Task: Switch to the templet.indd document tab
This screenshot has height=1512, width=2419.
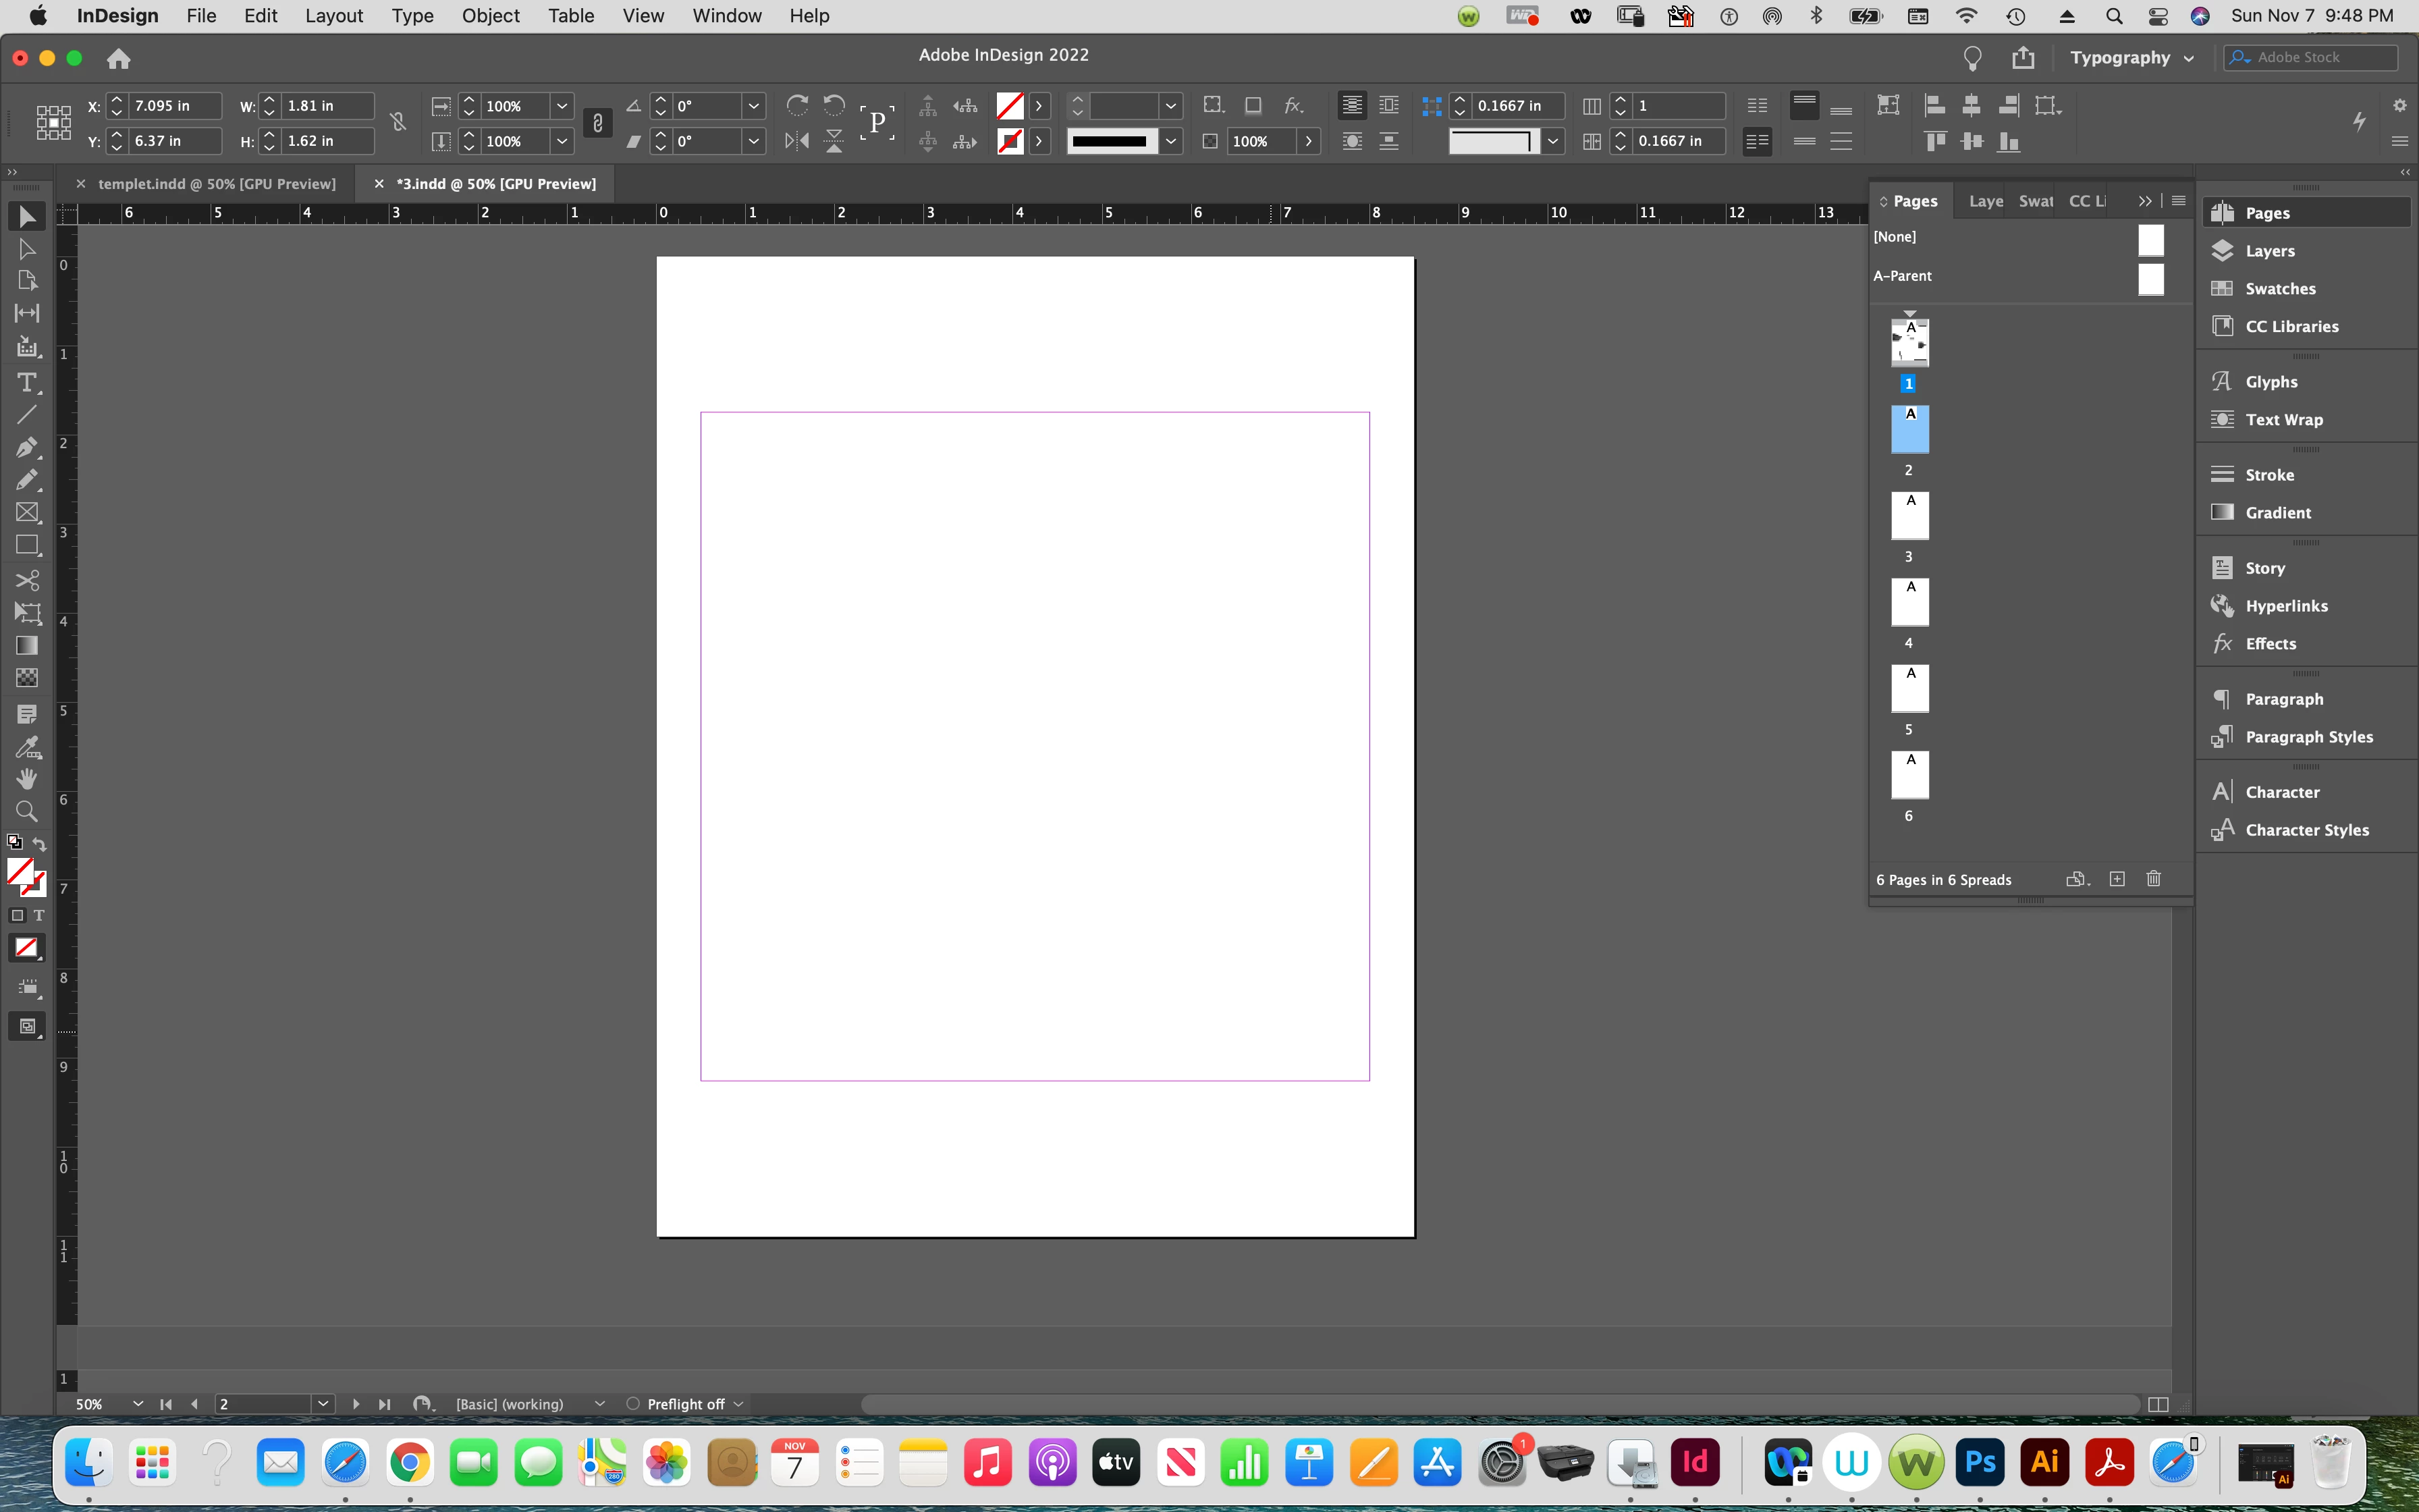Action: [216, 184]
